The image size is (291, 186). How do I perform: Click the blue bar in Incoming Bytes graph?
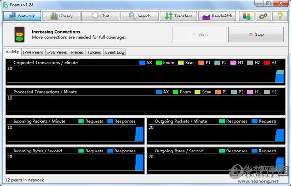(x=139, y=163)
